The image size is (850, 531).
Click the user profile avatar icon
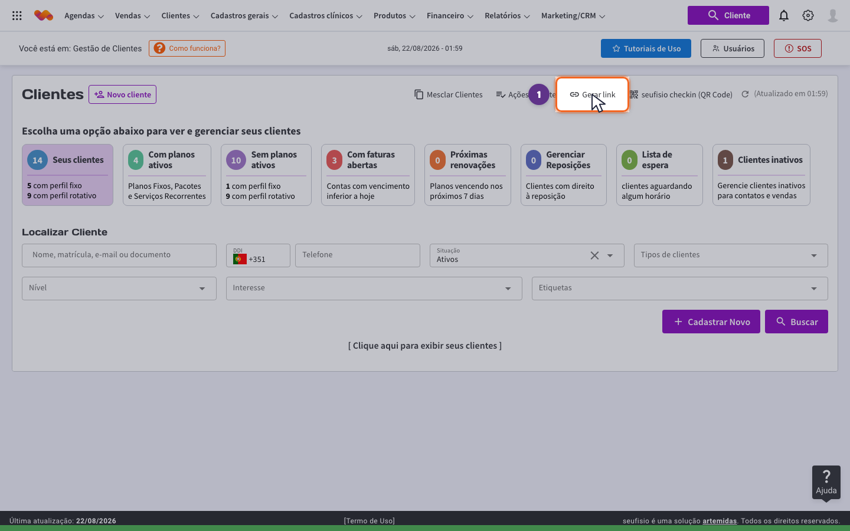tap(833, 16)
